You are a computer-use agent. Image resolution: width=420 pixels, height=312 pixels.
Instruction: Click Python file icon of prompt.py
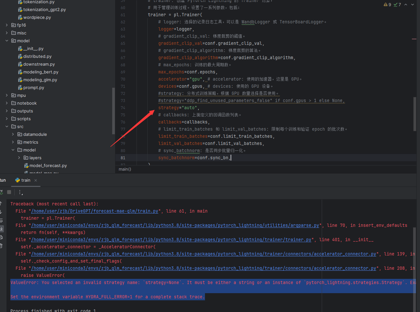[20, 87]
